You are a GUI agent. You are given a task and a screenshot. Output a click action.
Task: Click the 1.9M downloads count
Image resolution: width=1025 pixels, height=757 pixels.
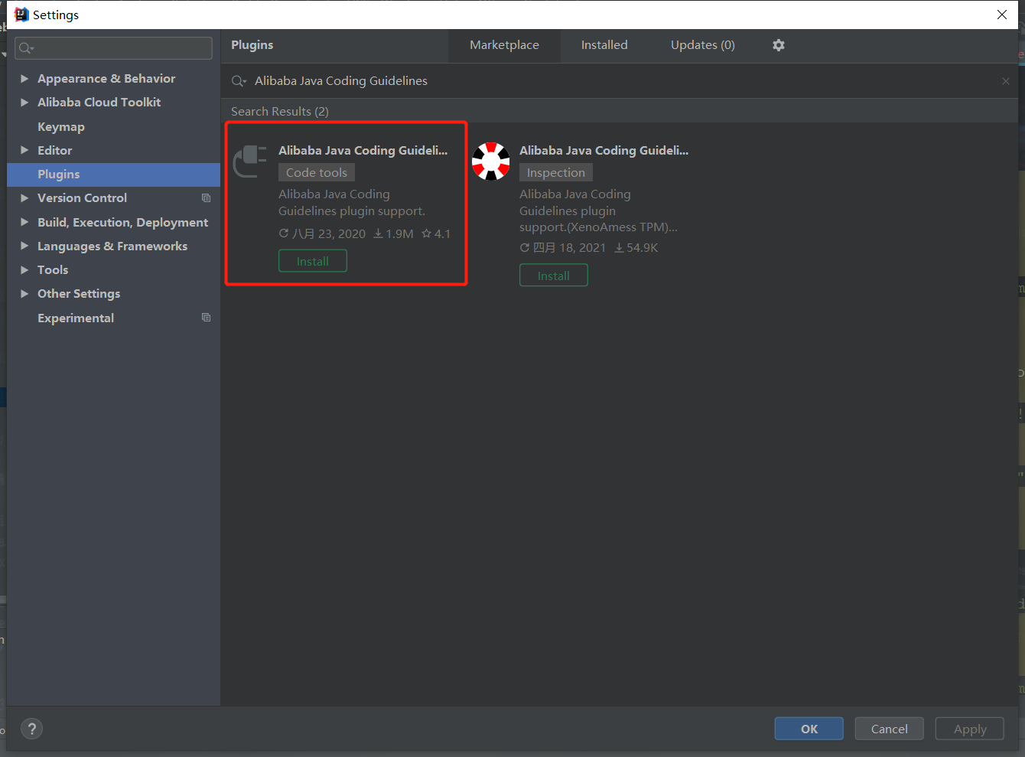[393, 234]
